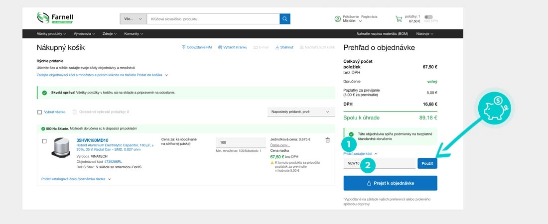Expand the Môj účet dropdown

click(352, 21)
